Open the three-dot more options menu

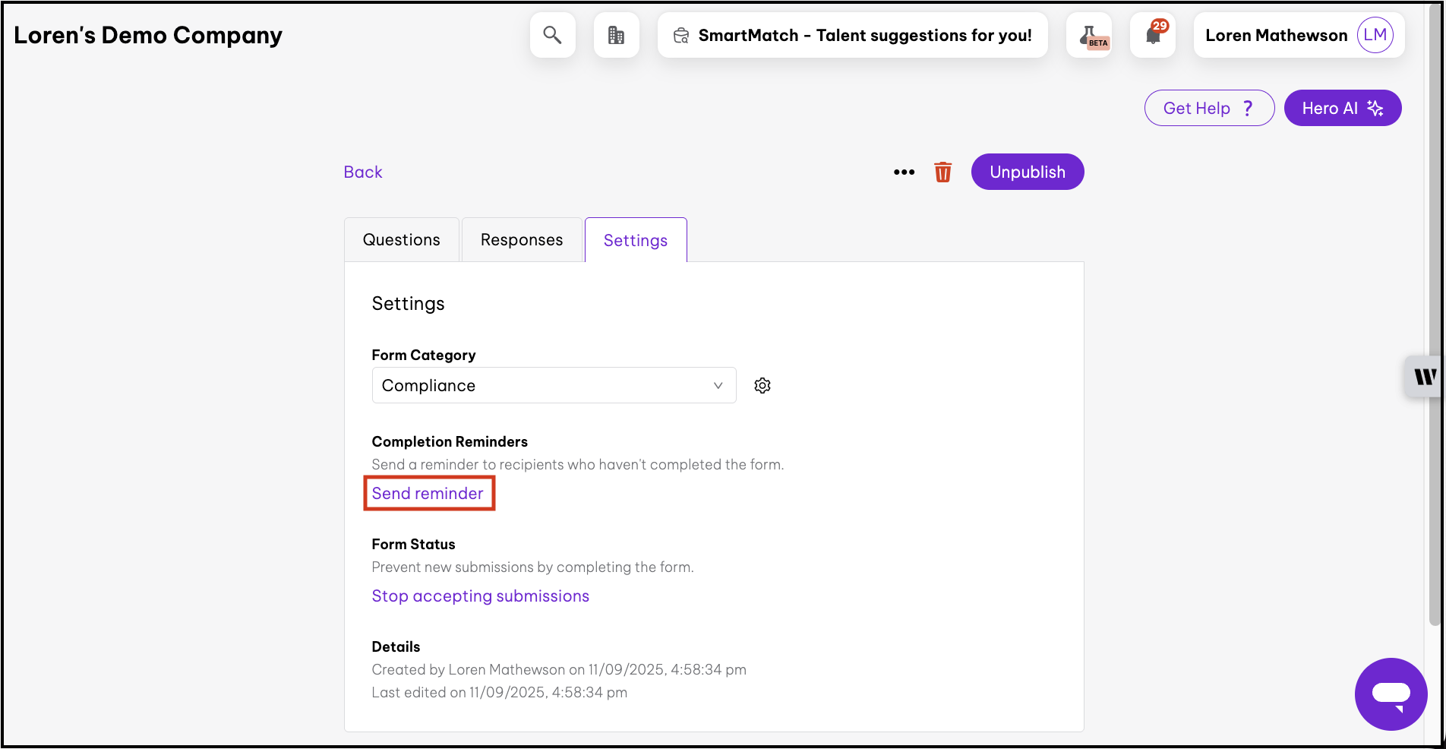pyautogui.click(x=904, y=172)
